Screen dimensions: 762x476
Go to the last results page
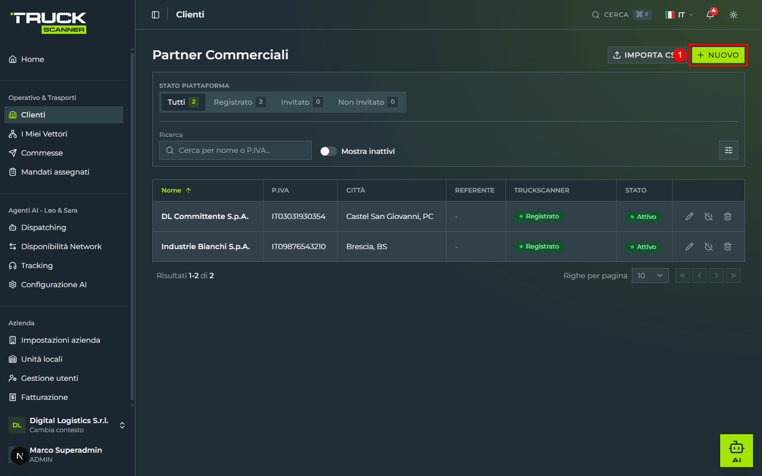pyautogui.click(x=733, y=276)
